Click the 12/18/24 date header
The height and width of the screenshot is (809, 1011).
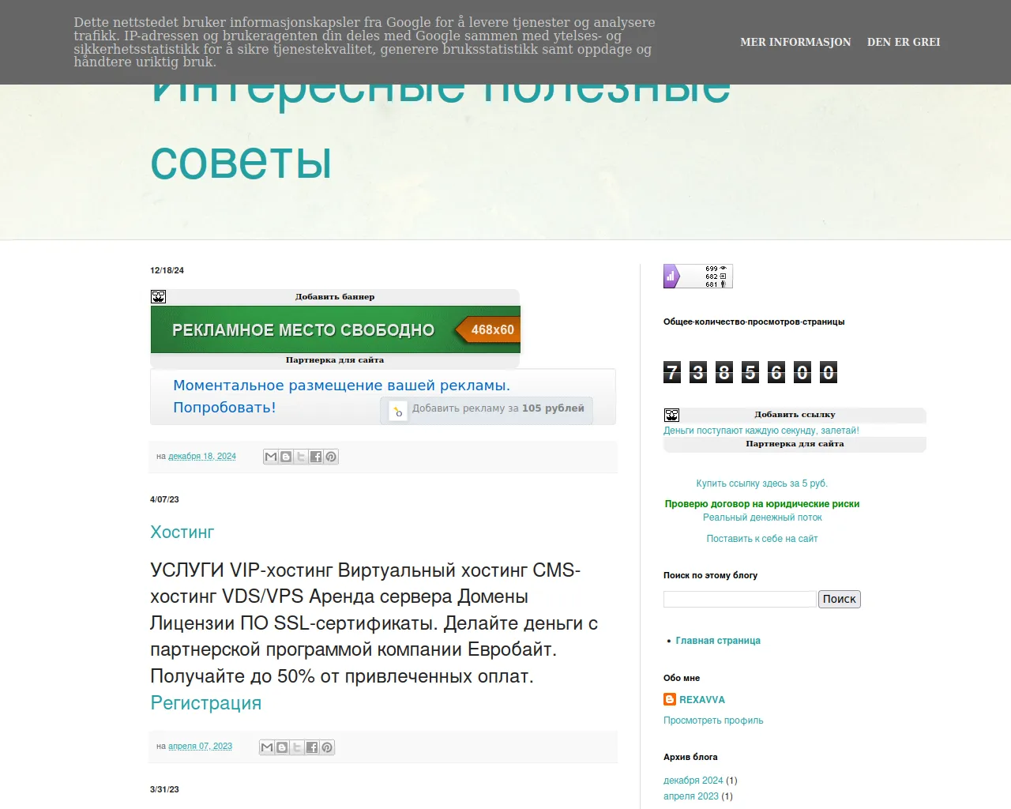[x=167, y=270]
